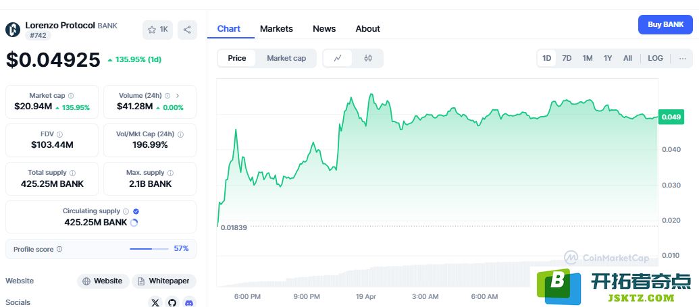
Task: Open the Website link button
Action: tap(103, 281)
